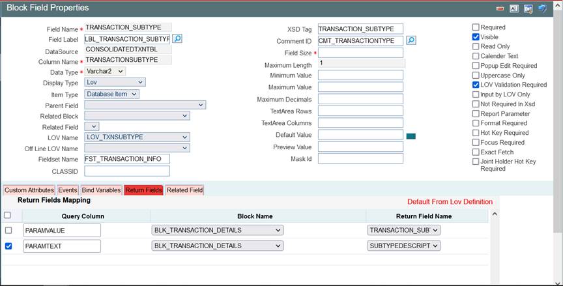The image size is (563, 286).
Task: Deselect the PARAMTEXT row checkbox
Action: (x=8, y=246)
